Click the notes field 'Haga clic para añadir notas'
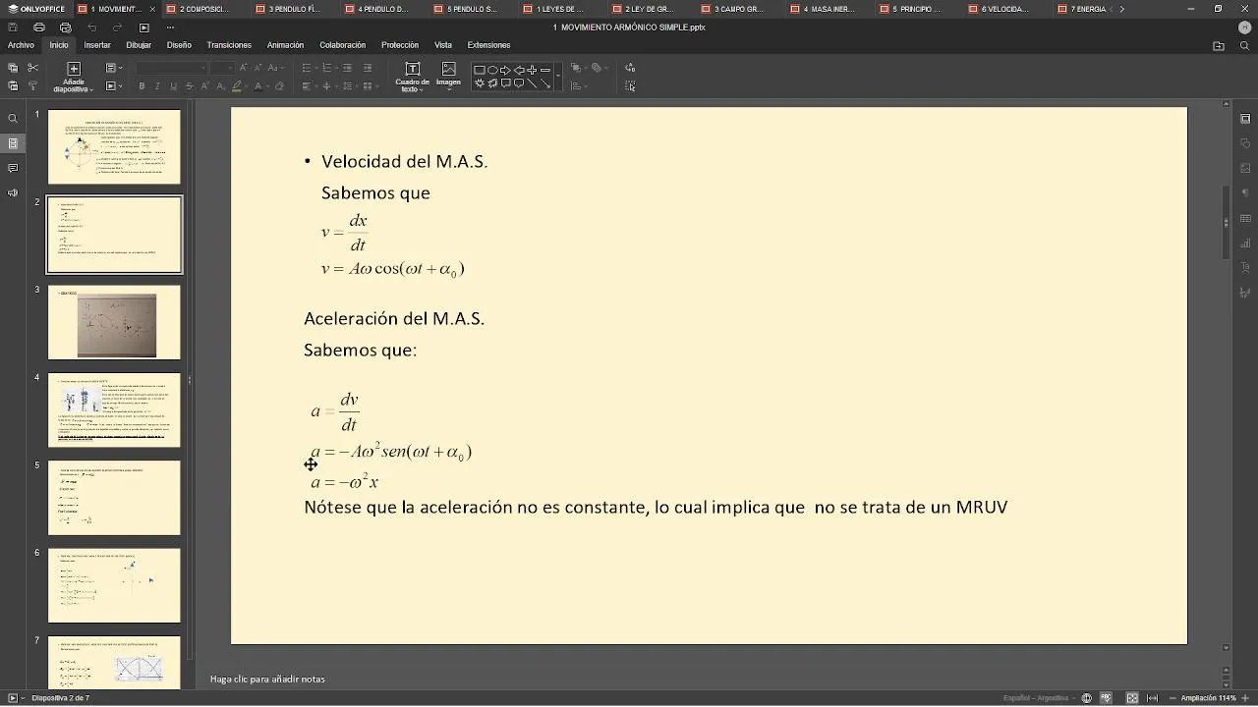 coord(267,679)
